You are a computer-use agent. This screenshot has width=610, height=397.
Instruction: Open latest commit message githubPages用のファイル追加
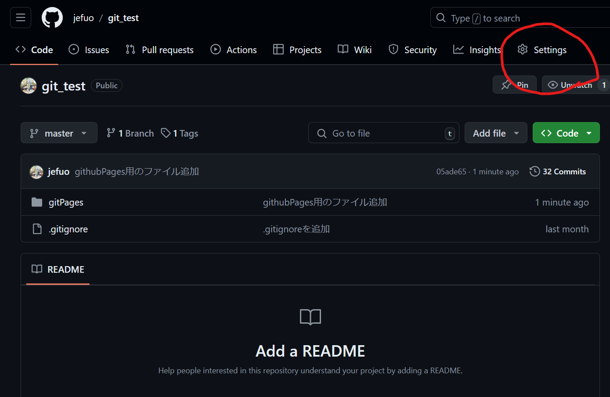tap(137, 172)
